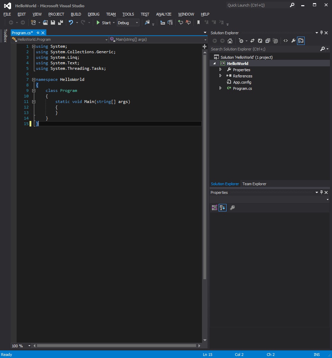Click the Quick Launch search field

tap(258, 5)
